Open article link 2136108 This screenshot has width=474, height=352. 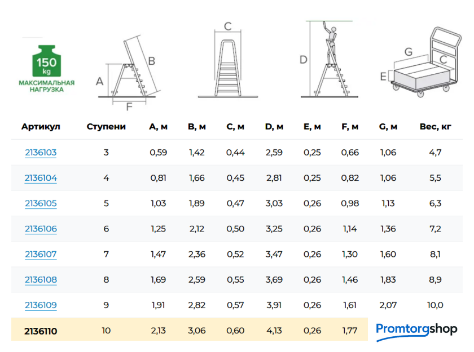(41, 279)
